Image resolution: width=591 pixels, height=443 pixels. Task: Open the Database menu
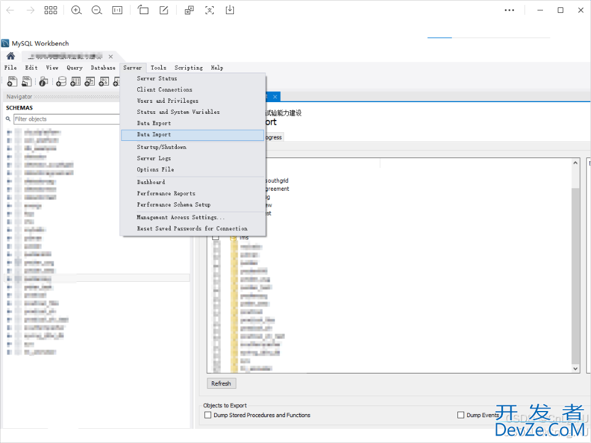coord(103,68)
